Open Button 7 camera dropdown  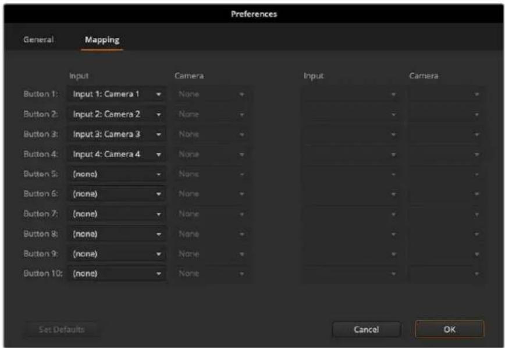pyautogui.click(x=212, y=214)
